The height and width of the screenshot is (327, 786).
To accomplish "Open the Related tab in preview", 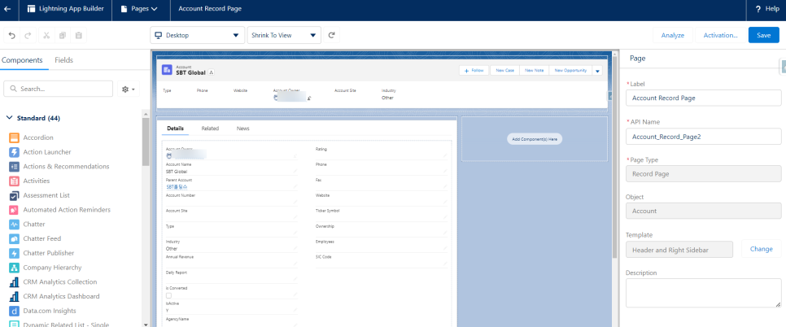I will click(x=210, y=129).
